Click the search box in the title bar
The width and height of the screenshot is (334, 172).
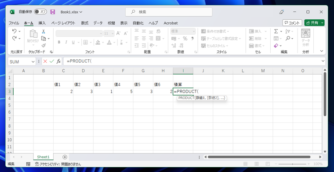coord(169,12)
